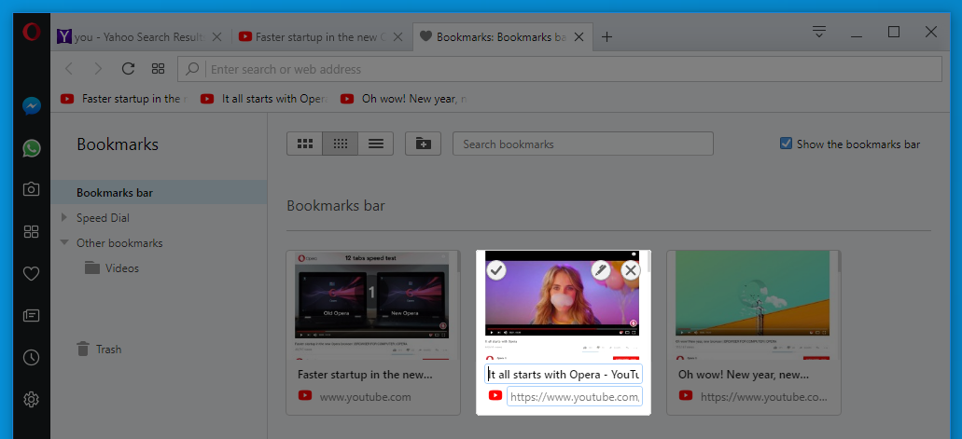
Task: Collapse the Other bookmarks folder
Action: pyautogui.click(x=64, y=242)
